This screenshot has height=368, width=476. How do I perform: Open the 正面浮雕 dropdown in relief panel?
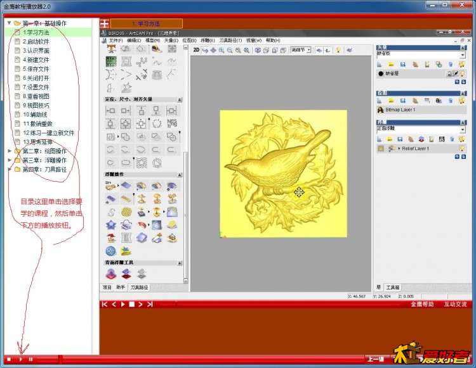[x=462, y=130]
